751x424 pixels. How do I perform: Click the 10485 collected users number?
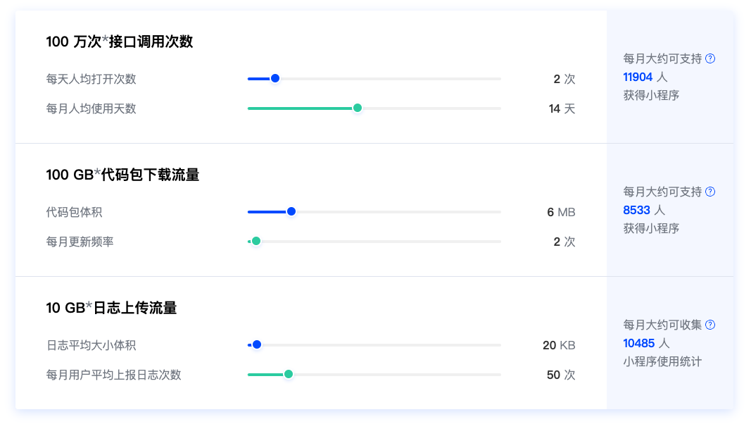click(638, 343)
